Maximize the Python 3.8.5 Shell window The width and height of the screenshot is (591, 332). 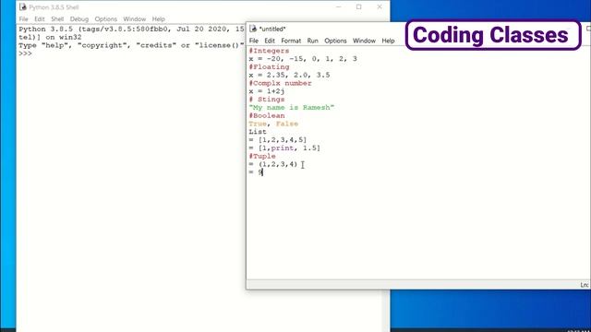(359, 6)
